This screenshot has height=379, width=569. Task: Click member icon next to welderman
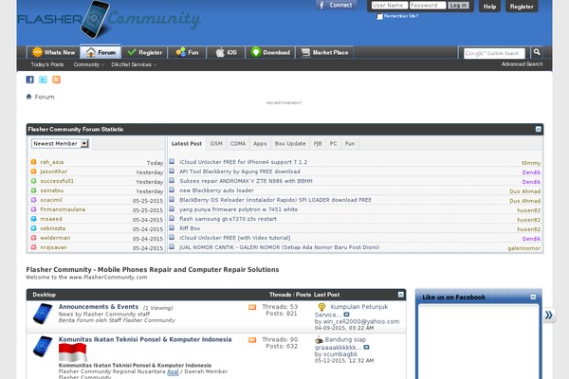(33, 238)
